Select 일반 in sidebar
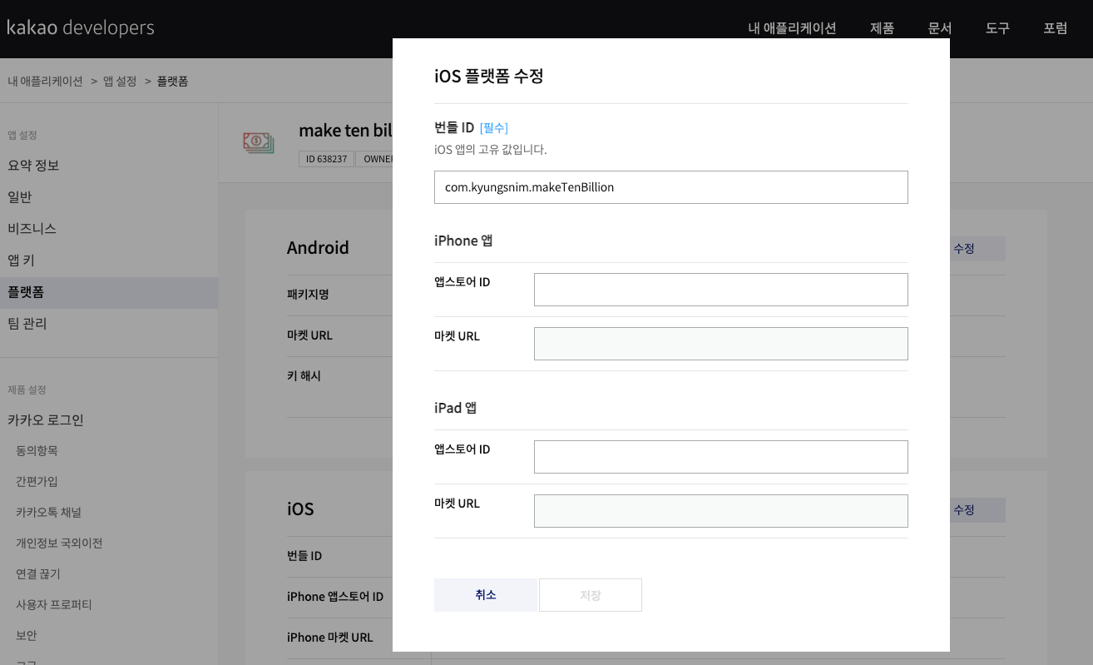 [x=109, y=197]
